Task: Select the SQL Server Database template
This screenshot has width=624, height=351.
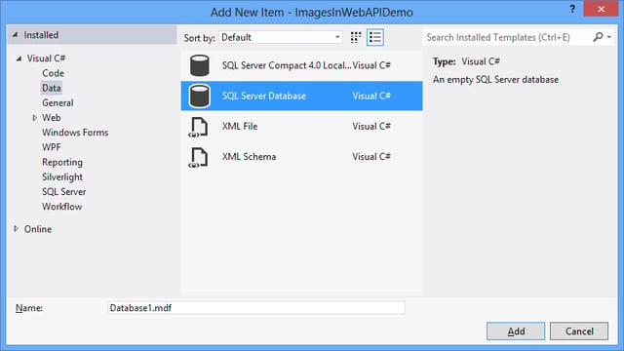Action: (x=301, y=96)
